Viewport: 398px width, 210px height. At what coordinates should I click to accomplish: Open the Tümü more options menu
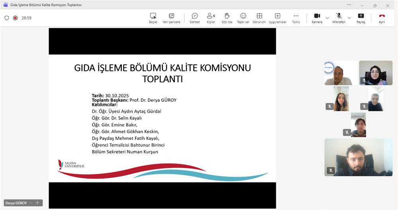tap(296, 18)
